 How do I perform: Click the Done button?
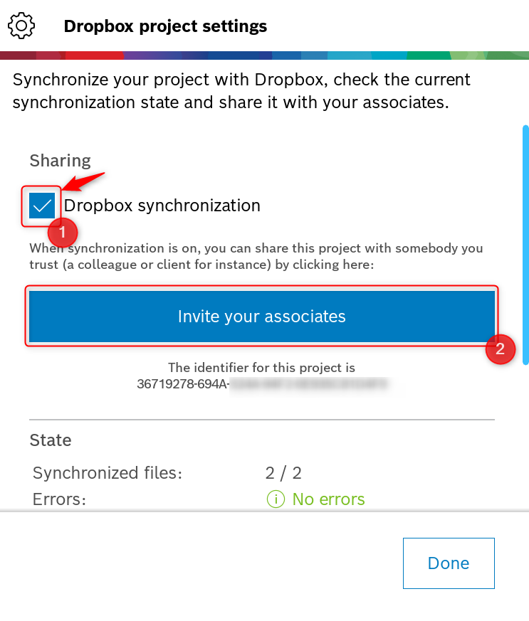[449, 563]
